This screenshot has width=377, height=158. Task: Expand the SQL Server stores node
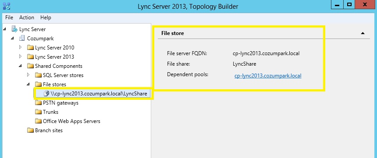(28, 75)
